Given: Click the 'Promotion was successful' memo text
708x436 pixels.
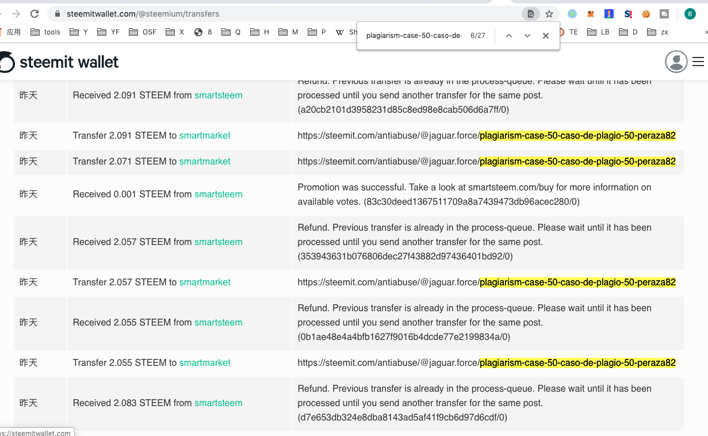Looking at the screenshot, I should (x=474, y=194).
